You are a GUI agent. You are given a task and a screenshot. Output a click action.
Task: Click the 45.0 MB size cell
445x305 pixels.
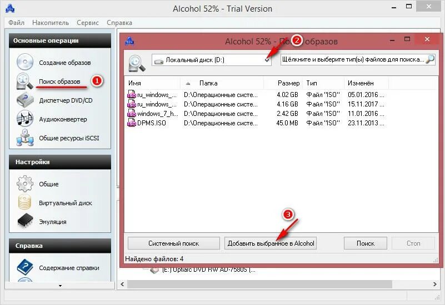(287, 123)
